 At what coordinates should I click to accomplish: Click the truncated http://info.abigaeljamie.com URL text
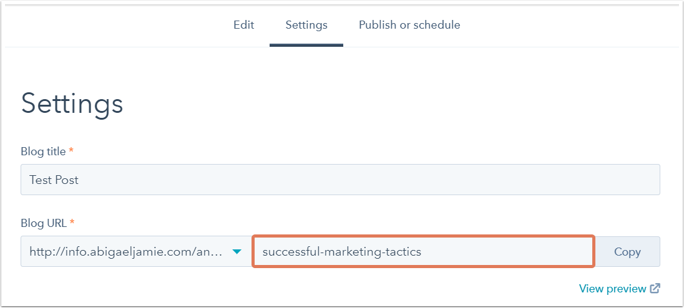(127, 252)
